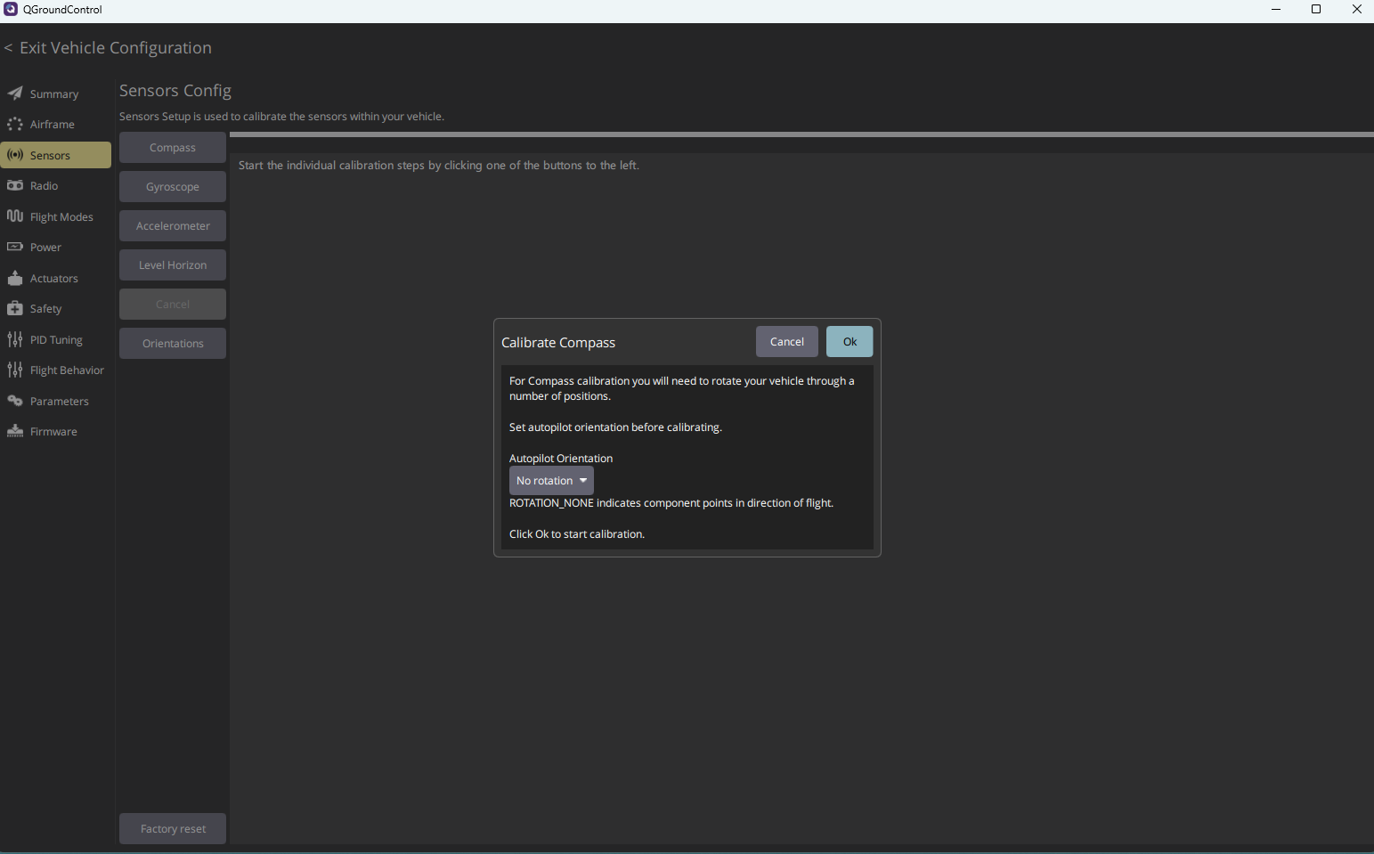Close the QGroundControl window
This screenshot has width=1374, height=854.
pyautogui.click(x=1356, y=10)
